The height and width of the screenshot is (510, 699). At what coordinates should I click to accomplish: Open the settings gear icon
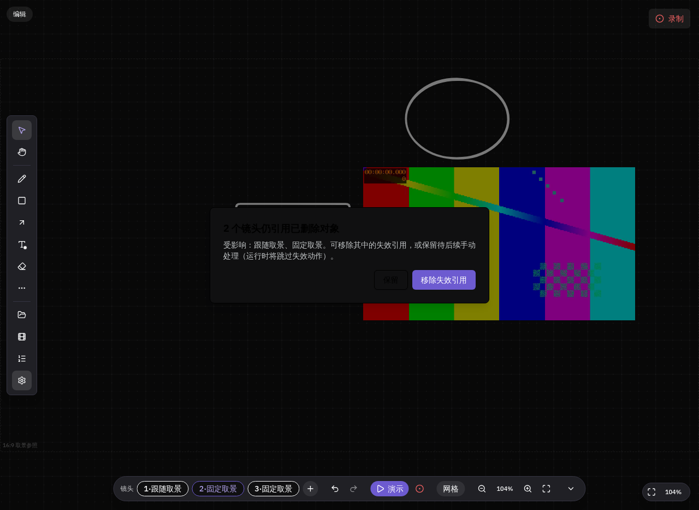22,380
